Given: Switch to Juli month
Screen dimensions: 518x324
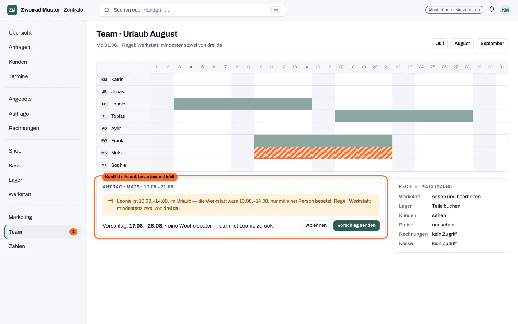Looking at the screenshot, I should click(x=440, y=44).
